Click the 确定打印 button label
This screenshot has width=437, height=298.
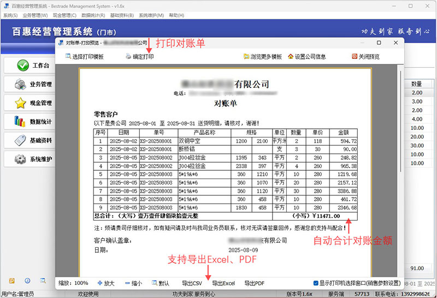click(x=143, y=57)
